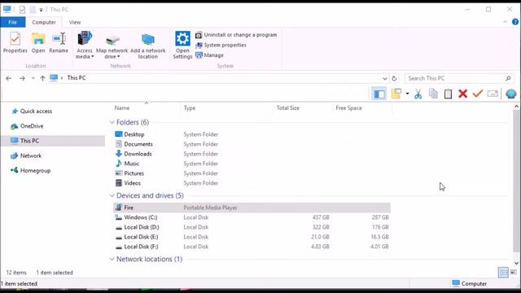Go forward with the Forward arrow
This screenshot has height=293, width=521.
coord(22,78)
